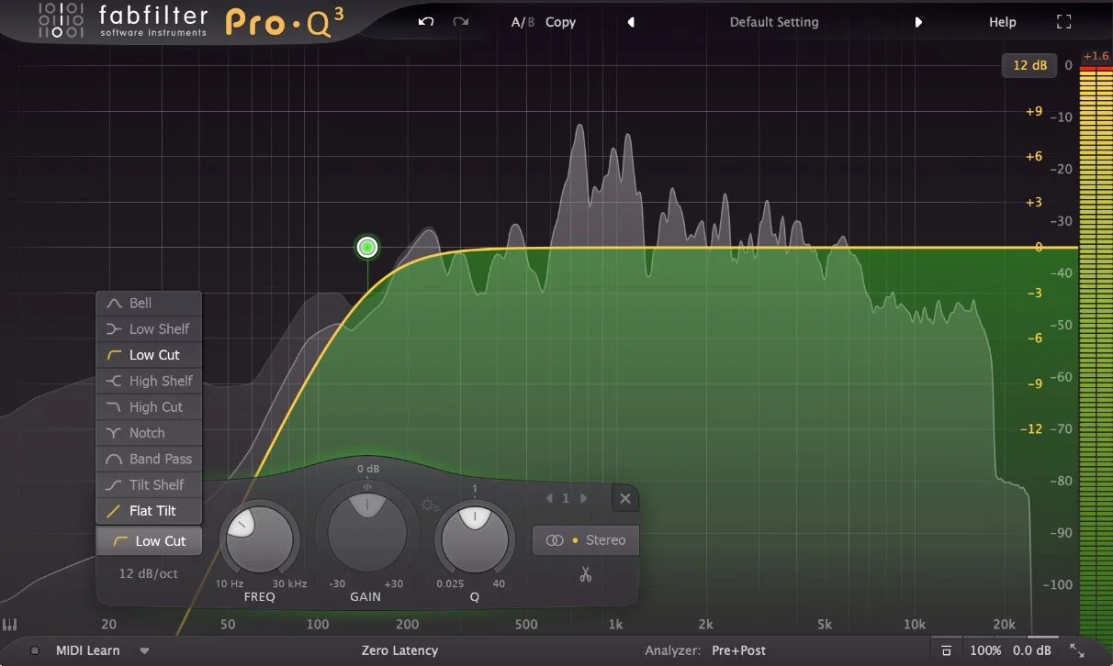The image size is (1113, 666).
Task: Click Copy to copy A to B
Action: (x=560, y=22)
